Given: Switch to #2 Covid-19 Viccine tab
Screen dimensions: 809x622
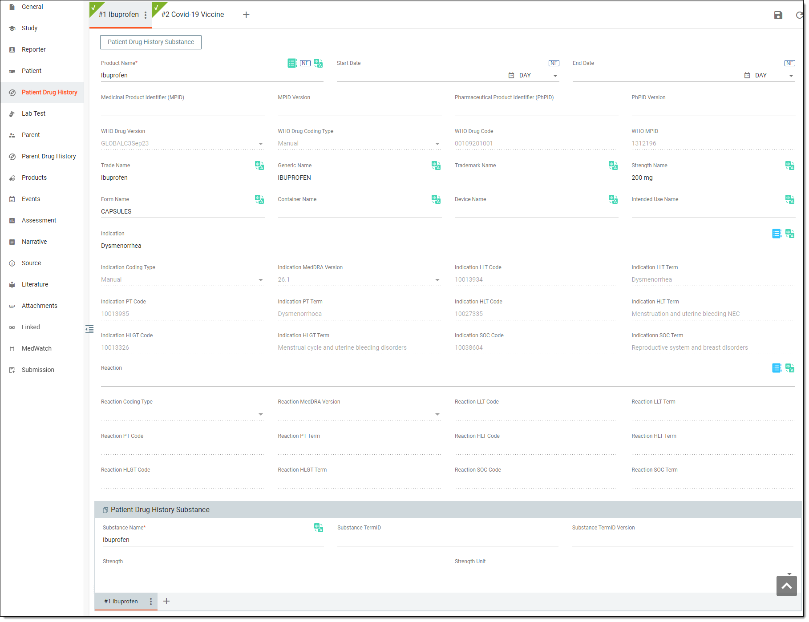Looking at the screenshot, I should pyautogui.click(x=192, y=15).
